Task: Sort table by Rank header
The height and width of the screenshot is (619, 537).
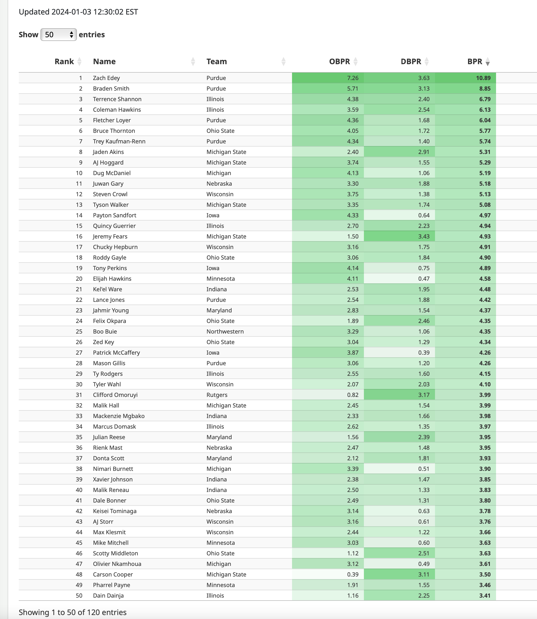Action: (x=64, y=62)
